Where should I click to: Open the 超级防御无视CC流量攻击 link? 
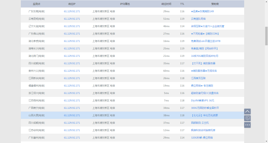[x=205, y=93]
